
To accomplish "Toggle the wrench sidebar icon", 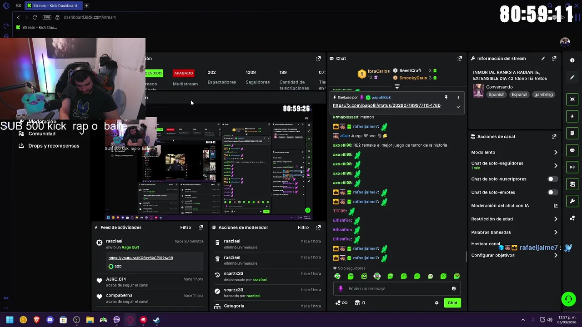I will coord(572,201).
